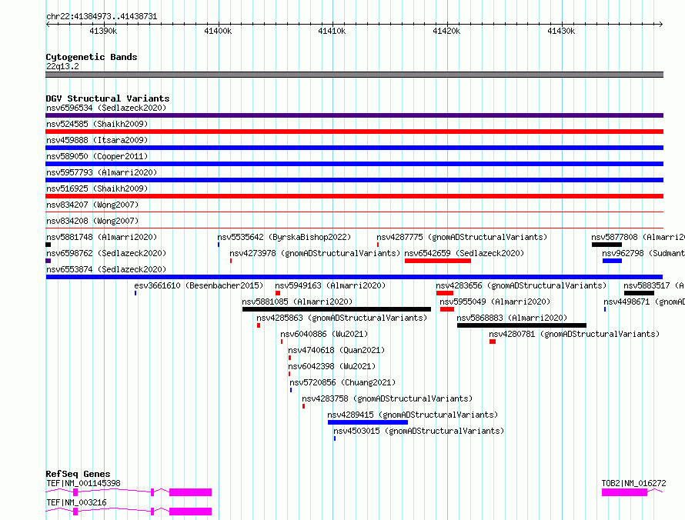Viewport: 685px width, 520px height.
Task: Open nsv4283758 gnomAD variant label
Action: tap(387, 398)
